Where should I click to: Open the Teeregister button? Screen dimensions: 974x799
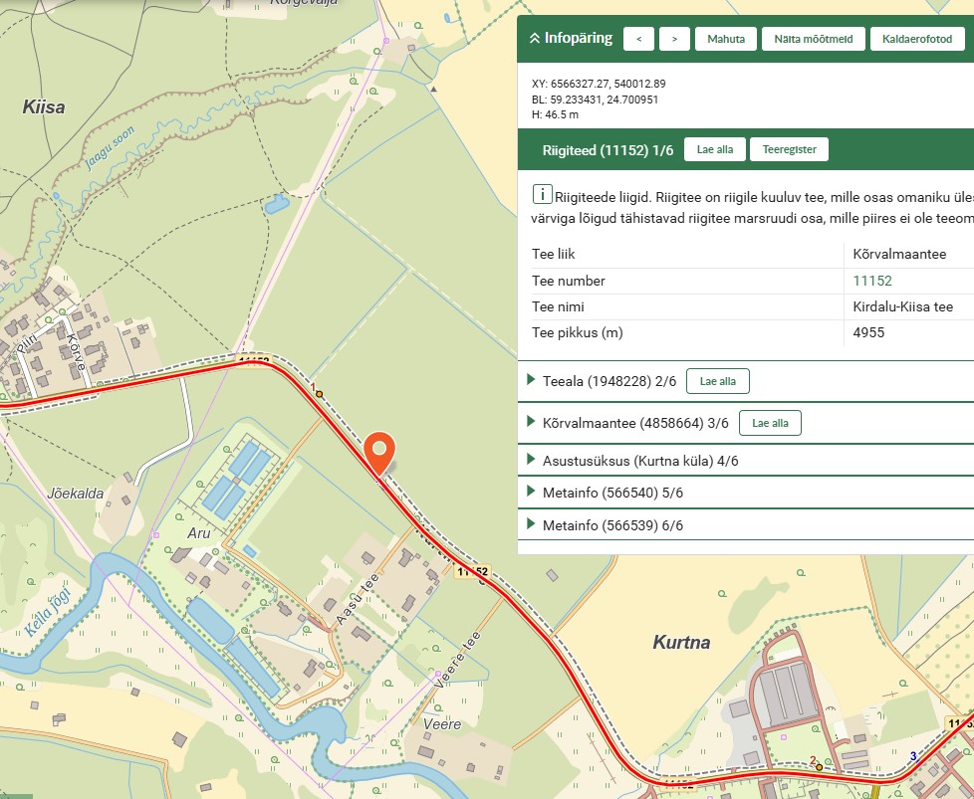tap(789, 150)
